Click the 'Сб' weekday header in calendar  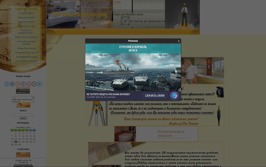(31, 130)
